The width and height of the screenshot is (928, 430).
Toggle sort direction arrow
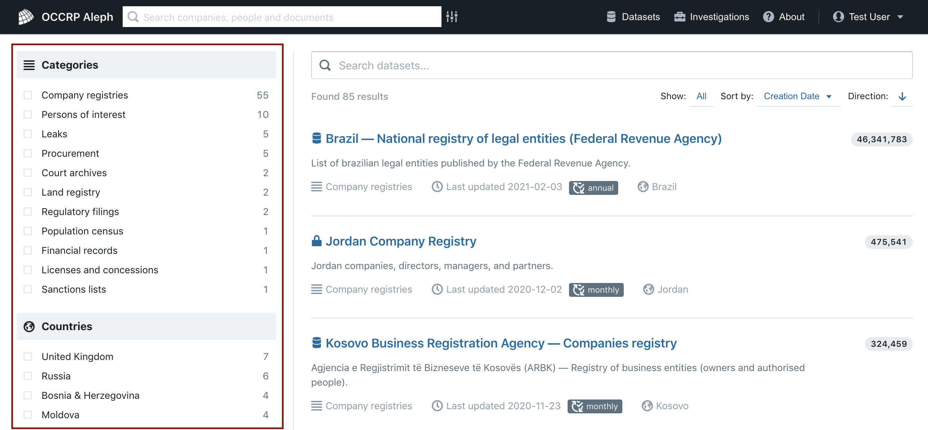[x=902, y=96]
